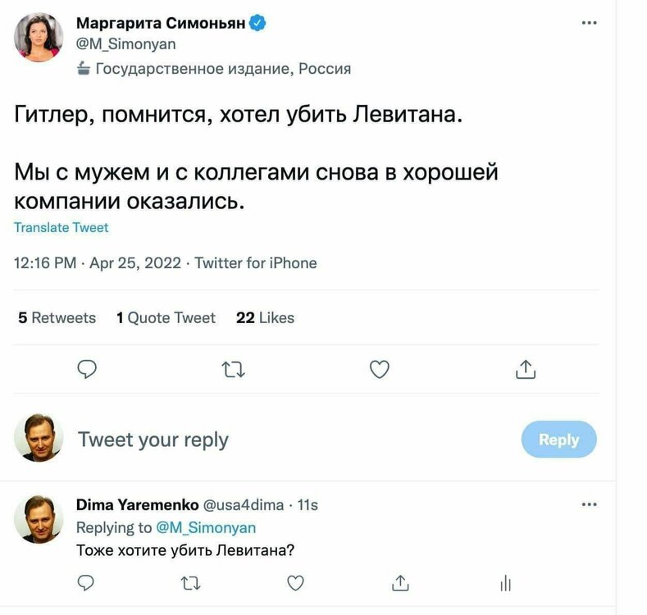Image resolution: width=647 pixels, height=615 pixels.
Task: Share Dima Yaremenko's reply
Action: [x=400, y=583]
